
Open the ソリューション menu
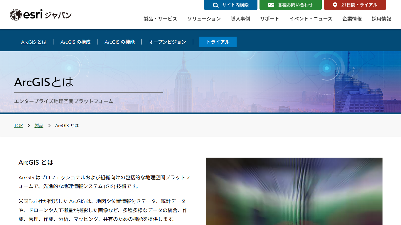[x=204, y=19]
